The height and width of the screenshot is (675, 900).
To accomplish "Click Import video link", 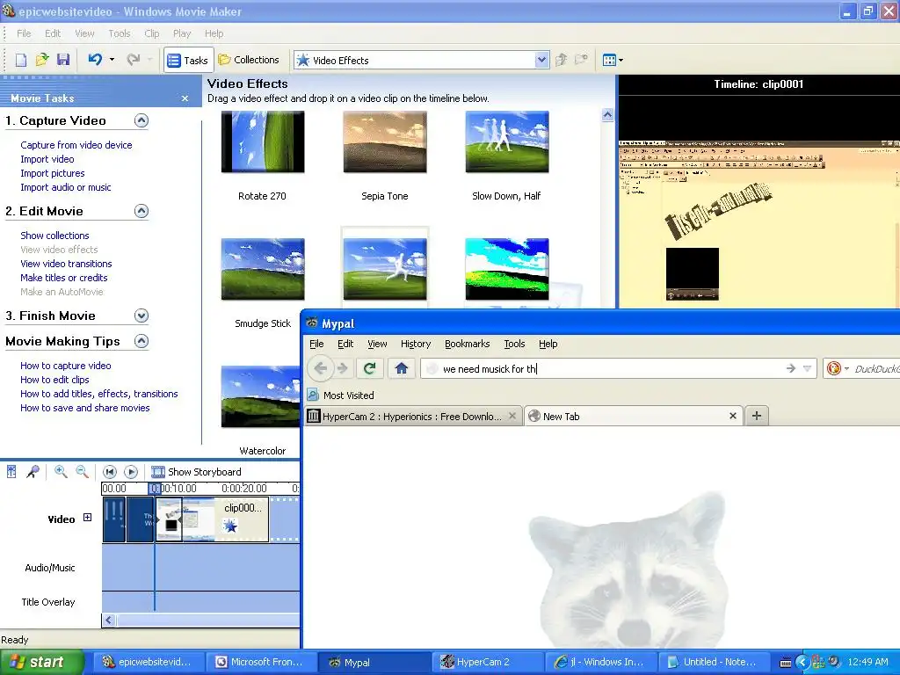I will pyautogui.click(x=47, y=159).
